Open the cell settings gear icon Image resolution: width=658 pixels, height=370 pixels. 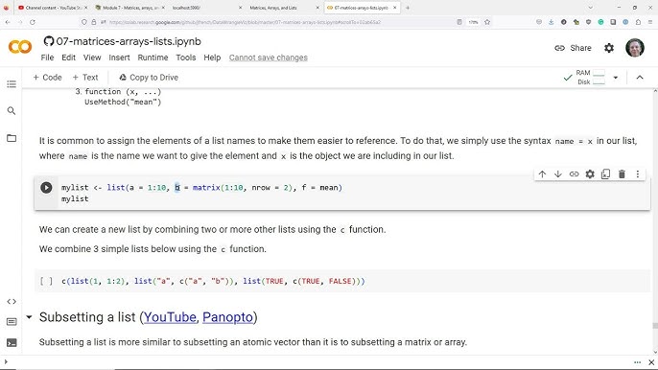click(x=590, y=174)
